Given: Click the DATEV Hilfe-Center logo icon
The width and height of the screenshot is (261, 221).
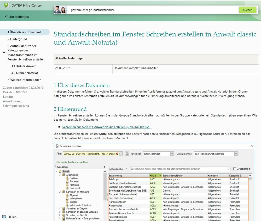Looking at the screenshot, I should pyautogui.click(x=7, y=5).
